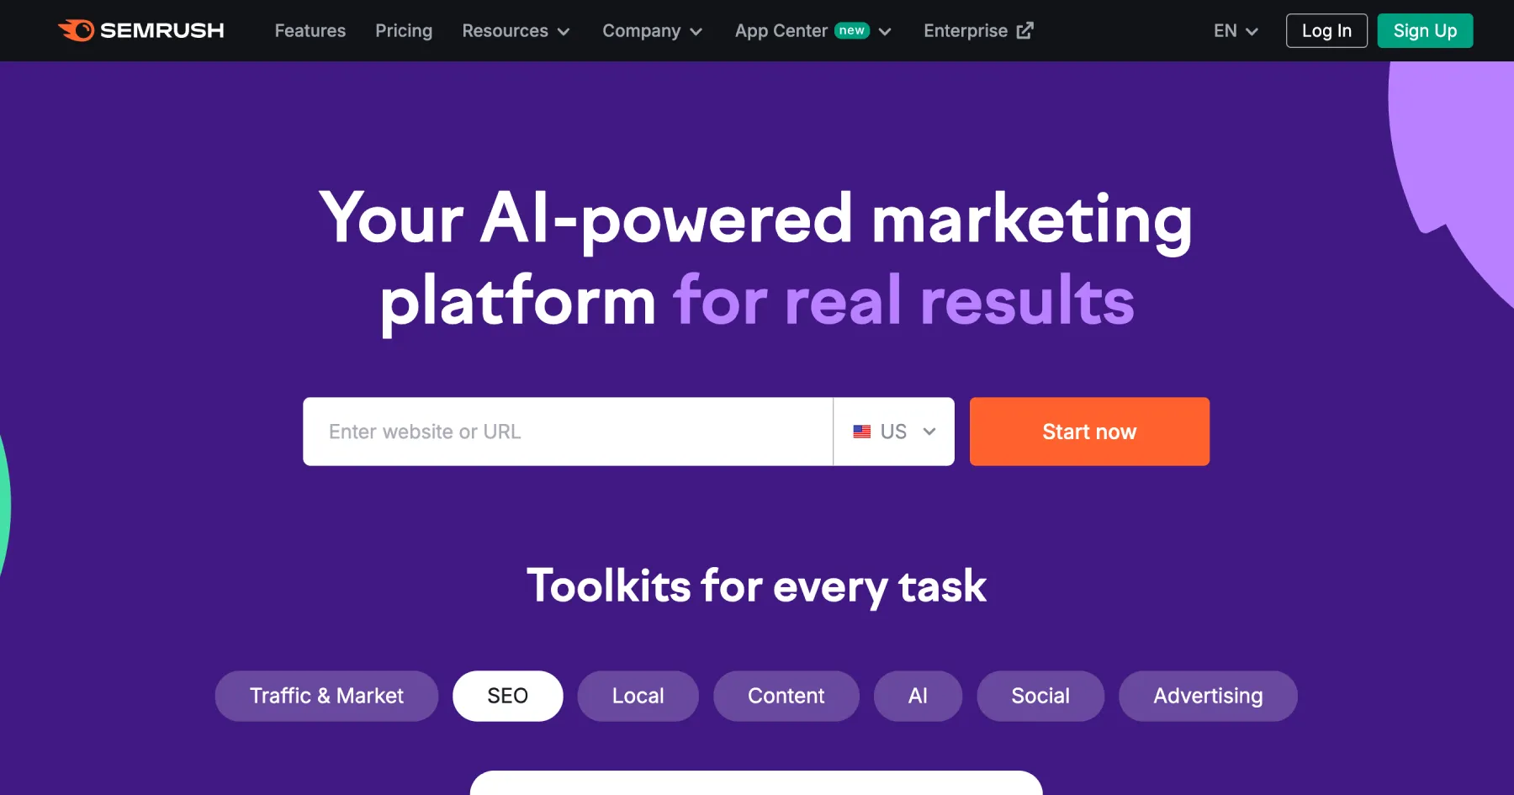Click the Semrush logo
Screen dimensions: 1514x795
pyautogui.click(x=140, y=30)
